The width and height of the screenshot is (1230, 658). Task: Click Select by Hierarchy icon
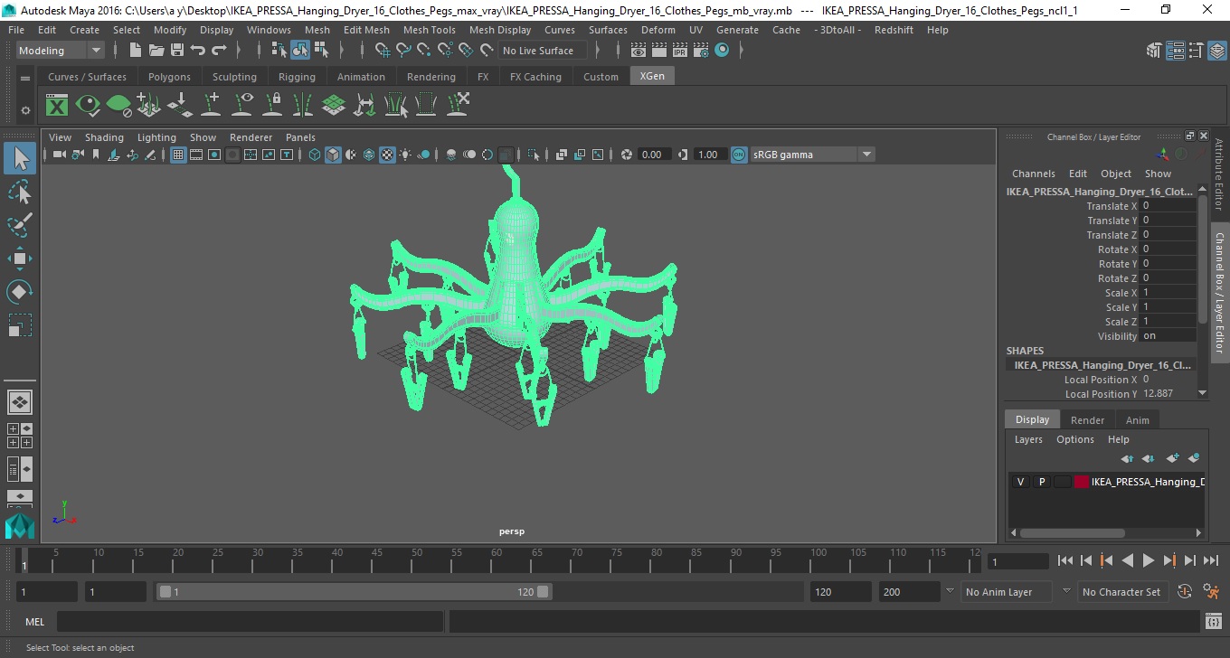[279, 51]
